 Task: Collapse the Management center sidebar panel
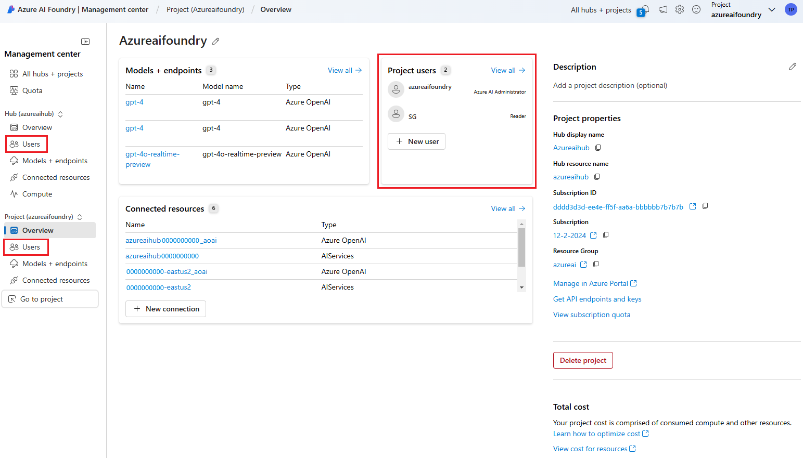tap(85, 42)
